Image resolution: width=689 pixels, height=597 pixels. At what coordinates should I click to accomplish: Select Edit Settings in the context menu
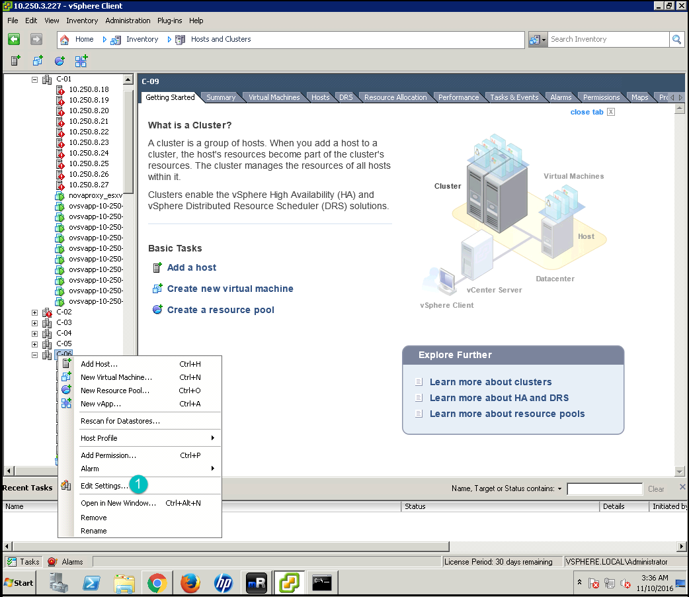pyautogui.click(x=104, y=486)
